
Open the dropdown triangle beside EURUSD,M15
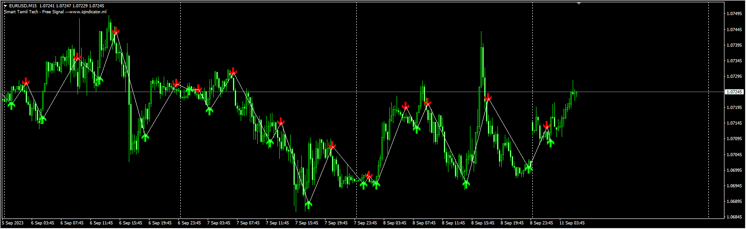6,6
